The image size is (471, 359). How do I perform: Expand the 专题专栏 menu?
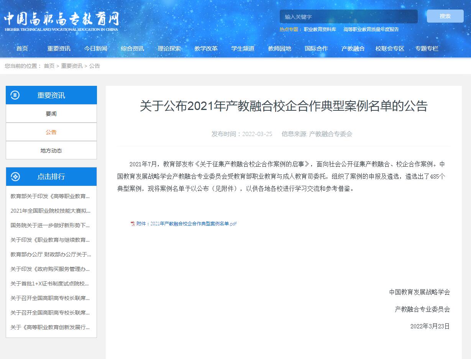coord(427,48)
